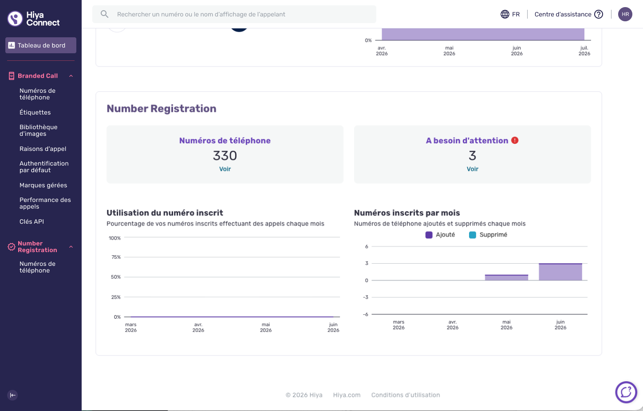Viewport: 643px width, 411px height.
Task: Focus the caller number search field
Action: click(234, 14)
